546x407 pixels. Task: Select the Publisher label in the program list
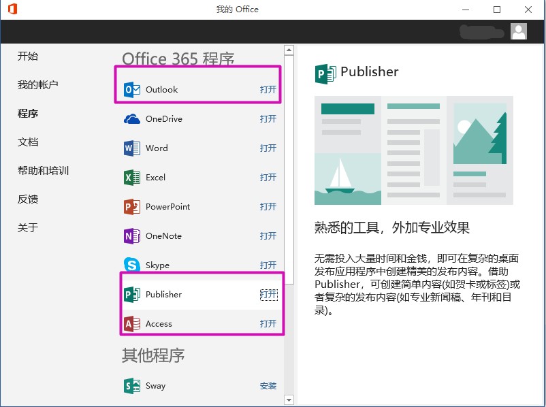pos(163,294)
